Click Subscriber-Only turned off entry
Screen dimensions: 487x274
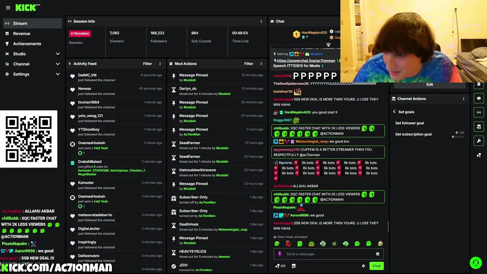(217, 199)
